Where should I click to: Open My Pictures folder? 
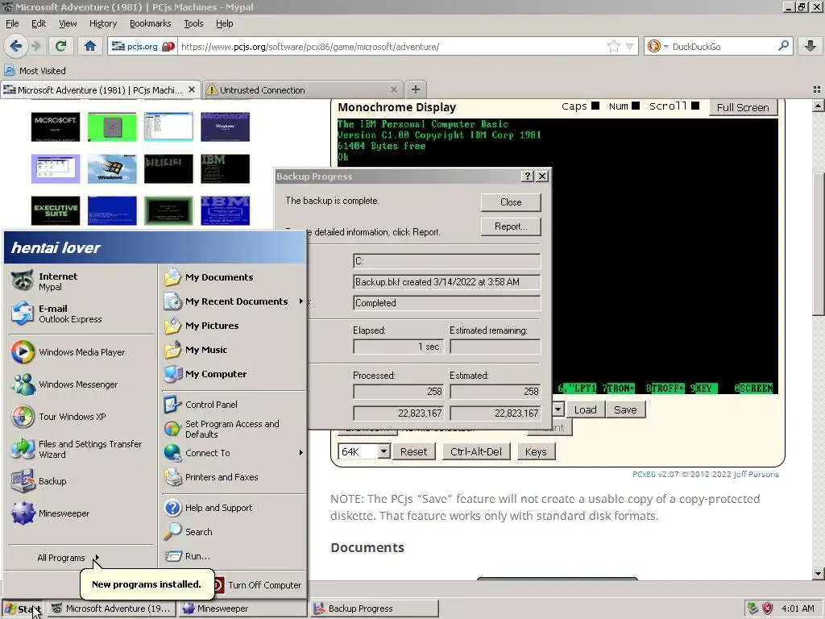[x=233, y=326]
